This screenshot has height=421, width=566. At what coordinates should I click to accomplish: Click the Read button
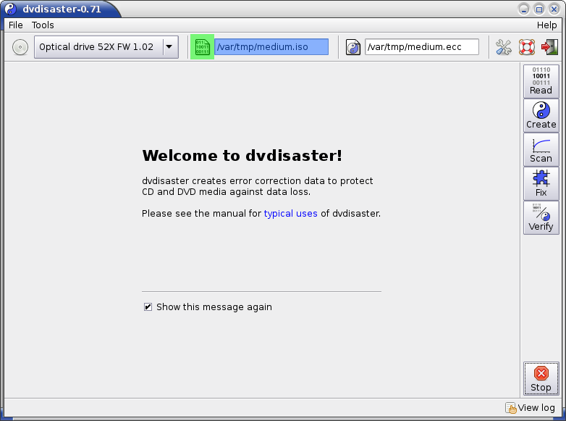click(x=541, y=81)
